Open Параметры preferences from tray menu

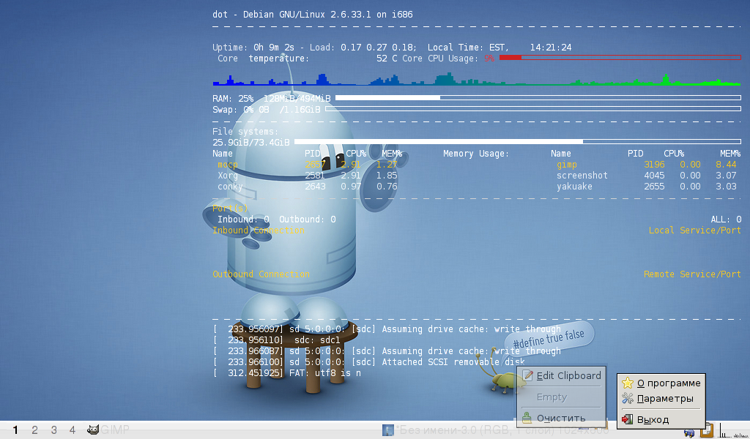661,399
